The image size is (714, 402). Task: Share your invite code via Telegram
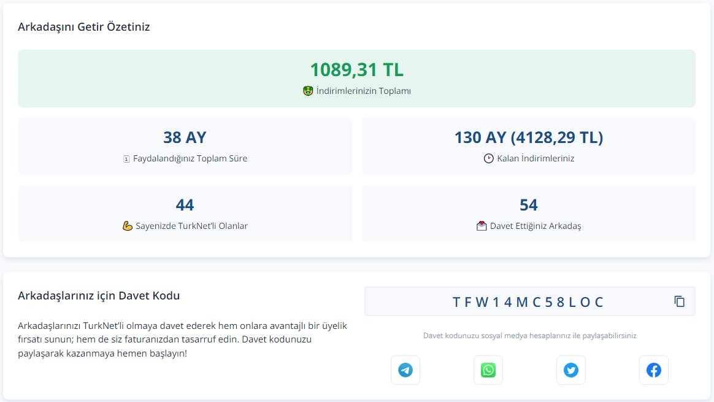[x=405, y=369]
